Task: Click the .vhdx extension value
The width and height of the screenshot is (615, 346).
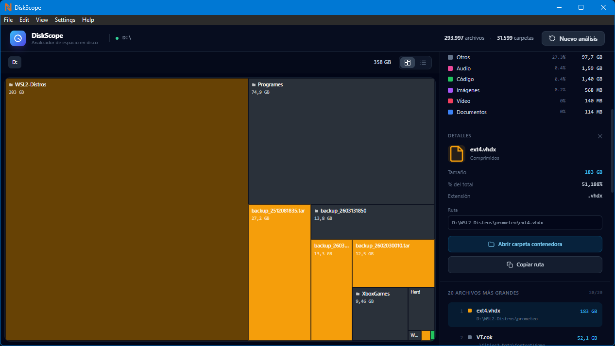Action: [595, 196]
